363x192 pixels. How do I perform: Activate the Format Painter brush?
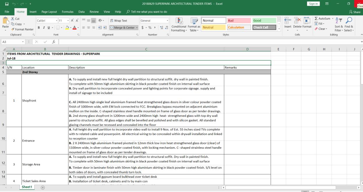tap(13, 29)
